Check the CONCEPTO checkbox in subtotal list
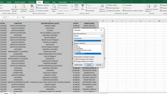167x94 pixels. click(x=75, y=49)
